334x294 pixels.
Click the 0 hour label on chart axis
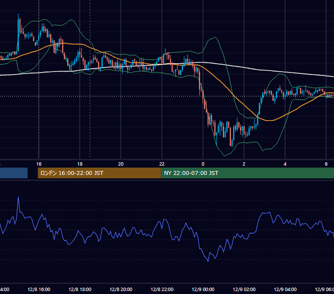[203, 164]
